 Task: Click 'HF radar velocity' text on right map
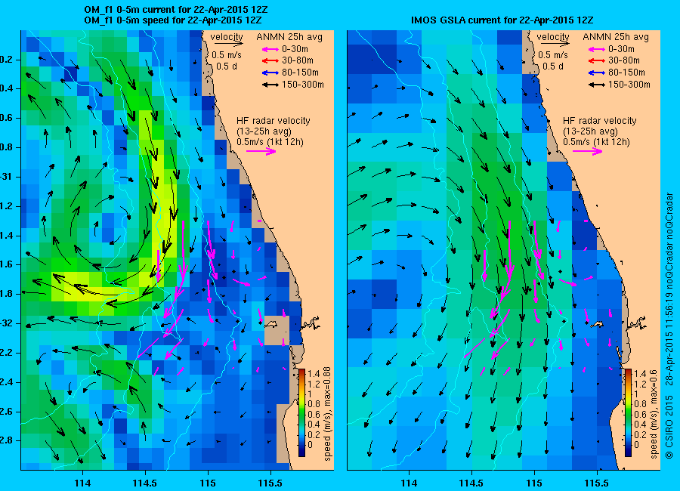click(599, 121)
